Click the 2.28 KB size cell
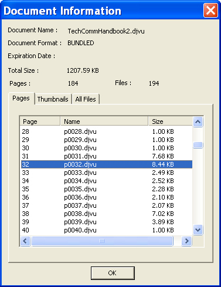 [x=163, y=189]
